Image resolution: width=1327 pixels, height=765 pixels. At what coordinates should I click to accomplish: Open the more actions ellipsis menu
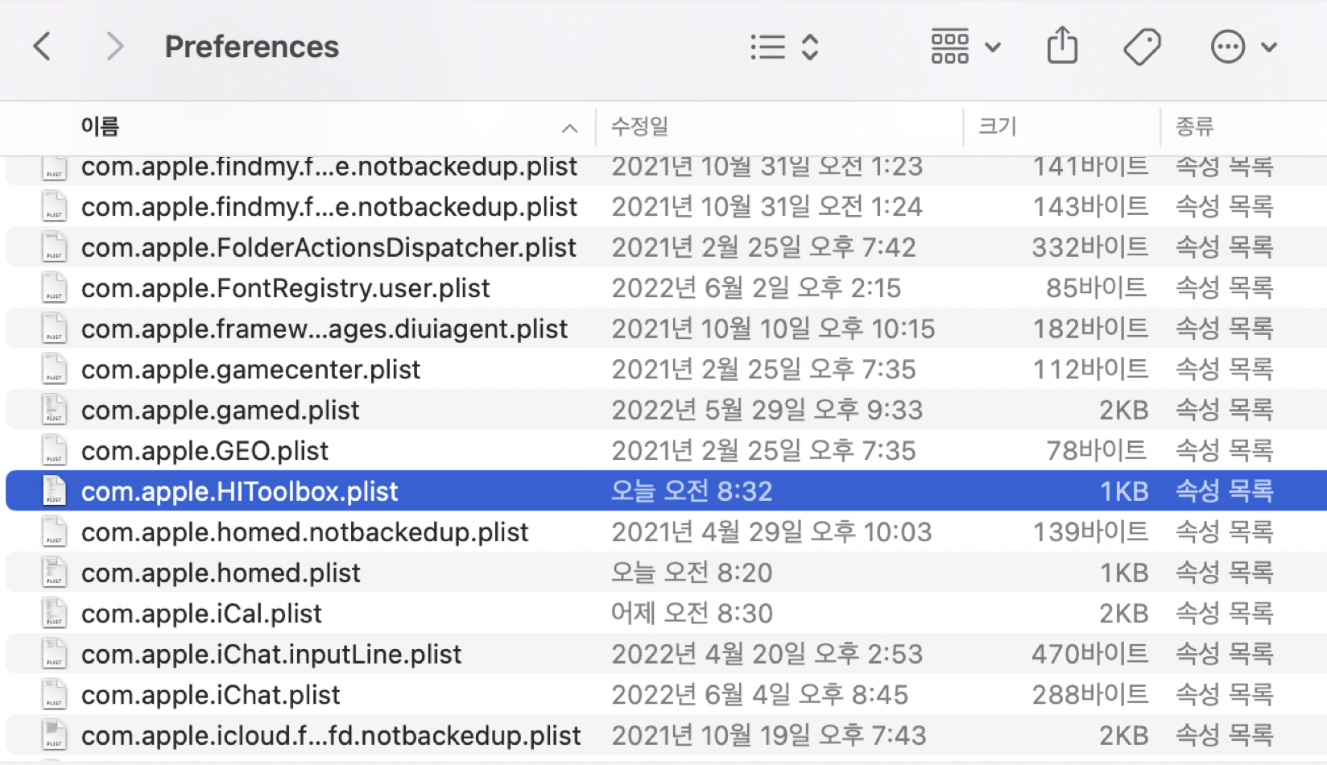pyautogui.click(x=1243, y=47)
